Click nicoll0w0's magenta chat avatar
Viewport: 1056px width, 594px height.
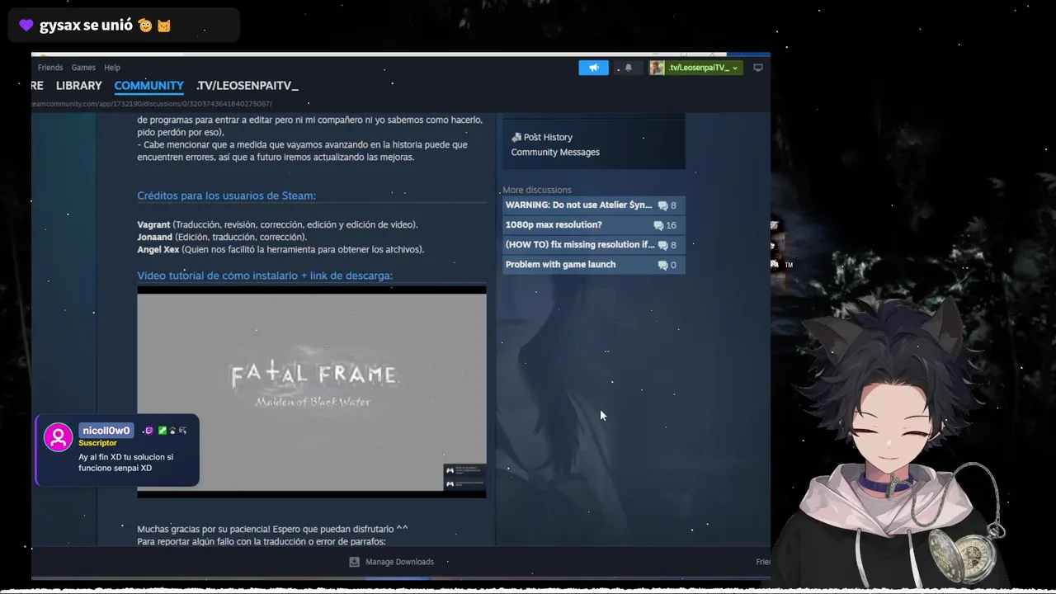coord(59,437)
